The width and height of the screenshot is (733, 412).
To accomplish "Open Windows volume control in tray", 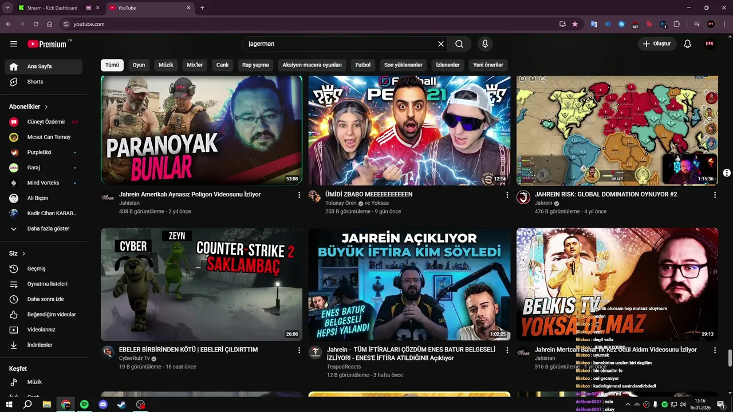I will tap(682, 405).
